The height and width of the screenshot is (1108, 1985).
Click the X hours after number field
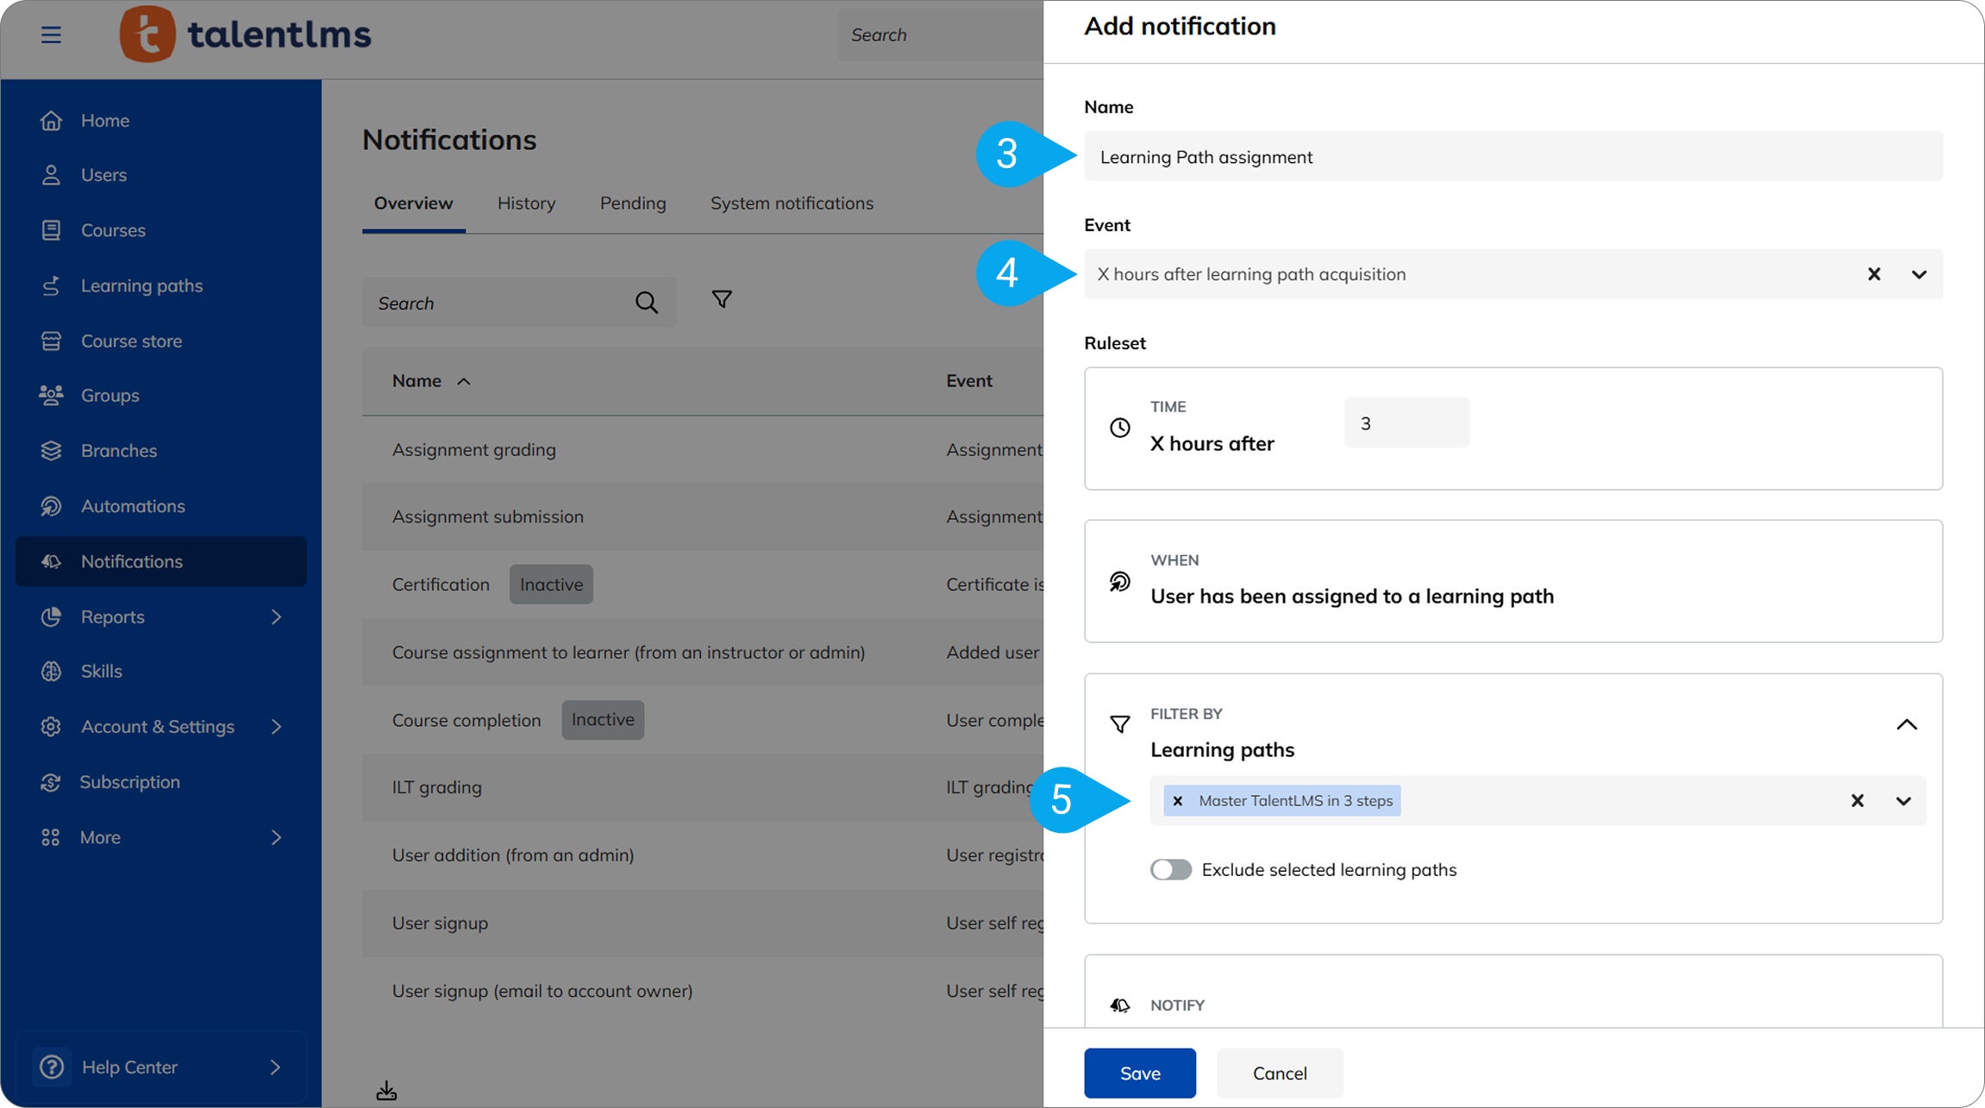pos(1406,423)
